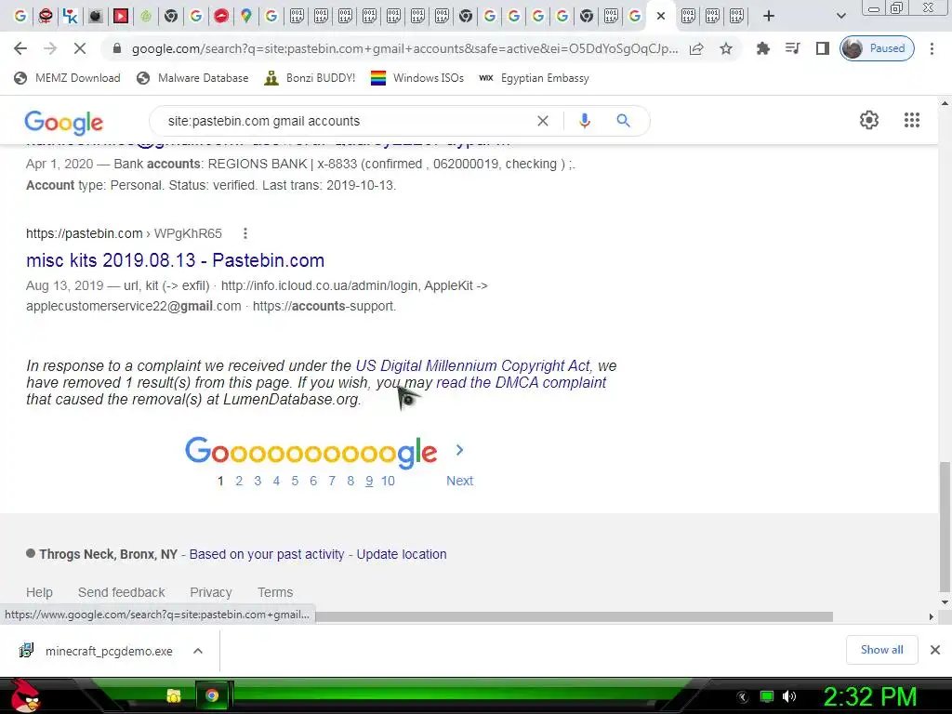Open the Send feedback footer link
Viewport: 952px width, 714px height.
pyautogui.click(x=122, y=592)
